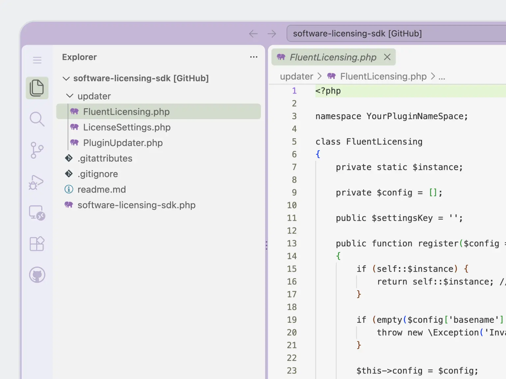Click line number 1 in the gutter
The image size is (506, 379).
[294, 91]
